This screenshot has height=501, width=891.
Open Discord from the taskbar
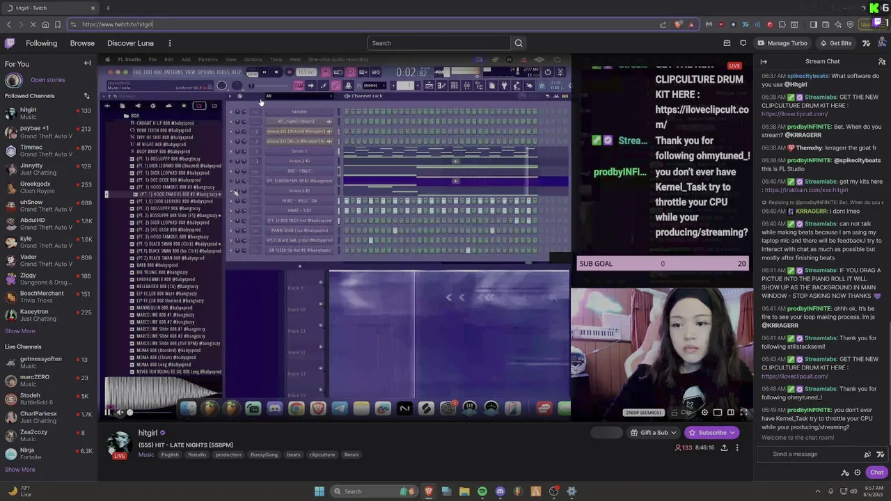(500, 491)
